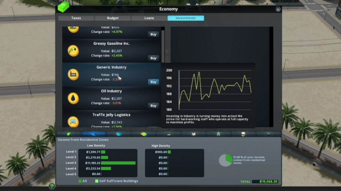This screenshot has width=341, height=191.
Task: Open the open-book icon income tab
Action: point(193,134)
